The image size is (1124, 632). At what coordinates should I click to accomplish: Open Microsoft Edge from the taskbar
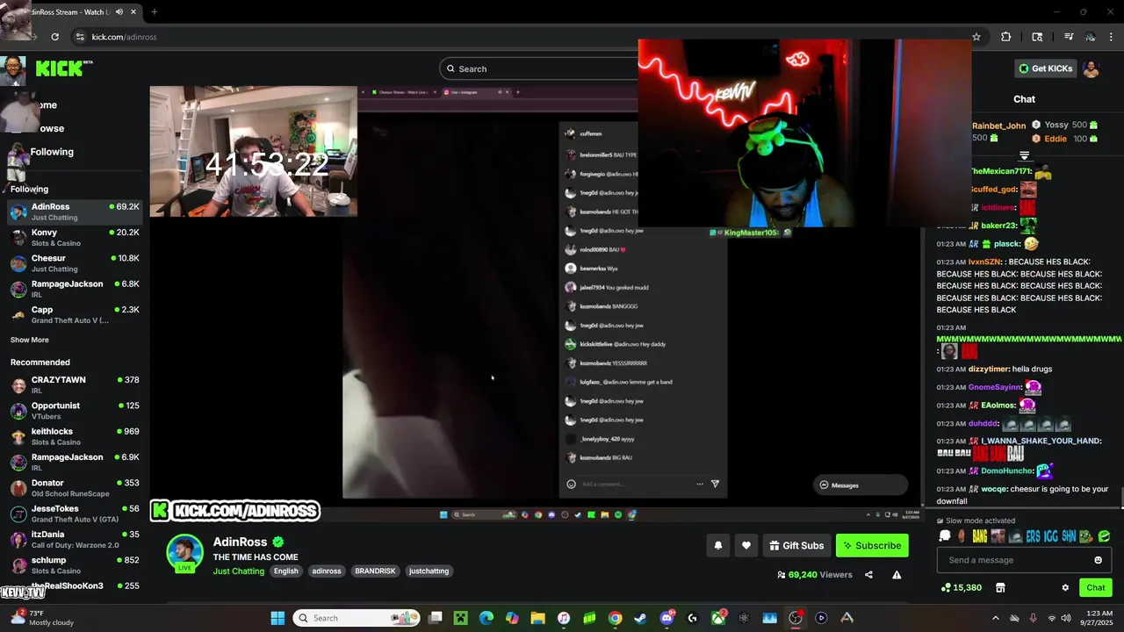(x=486, y=618)
